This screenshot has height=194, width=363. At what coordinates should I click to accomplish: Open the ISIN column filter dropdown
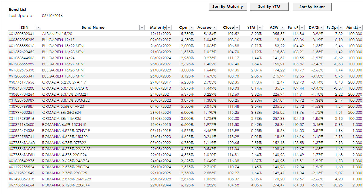38,28
